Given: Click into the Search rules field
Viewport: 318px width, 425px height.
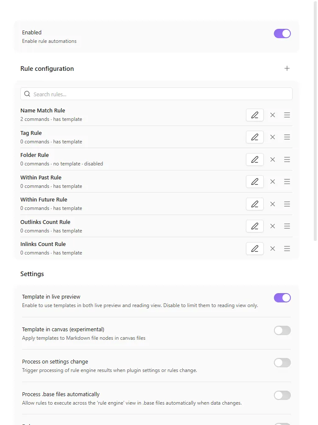Looking at the screenshot, I should point(156,94).
